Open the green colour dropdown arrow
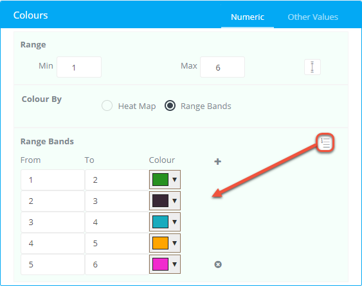Screen dimensions: 362x286 pyautogui.click(x=174, y=180)
